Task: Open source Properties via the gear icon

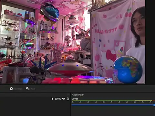Action: pyautogui.click(x=11, y=89)
